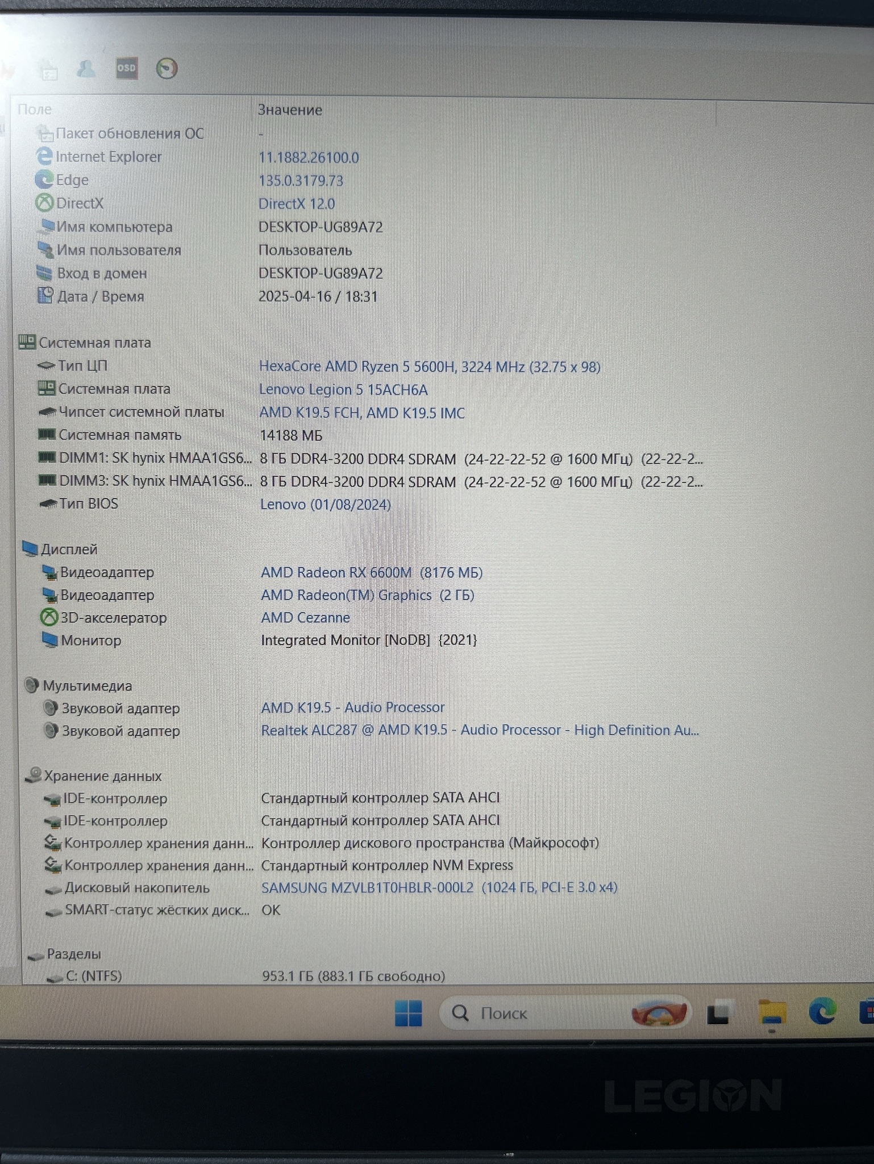Click the gauge benchmark toolbar icon
Image resolution: width=874 pixels, height=1164 pixels.
(167, 68)
